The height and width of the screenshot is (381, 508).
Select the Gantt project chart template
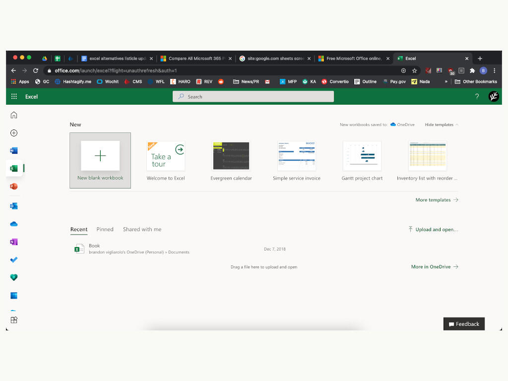[x=362, y=161]
